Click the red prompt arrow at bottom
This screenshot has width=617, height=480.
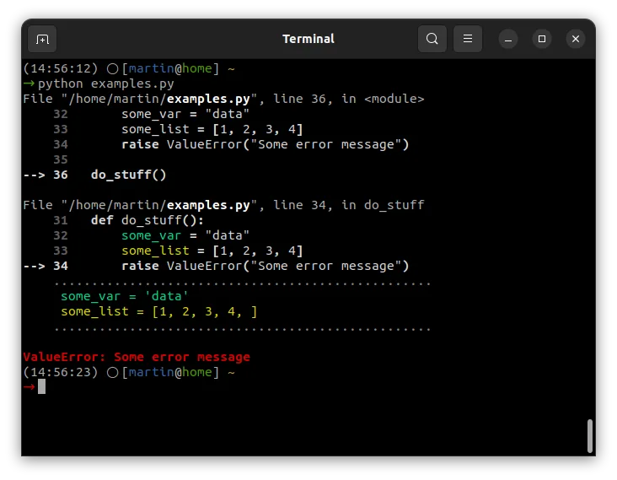29,386
